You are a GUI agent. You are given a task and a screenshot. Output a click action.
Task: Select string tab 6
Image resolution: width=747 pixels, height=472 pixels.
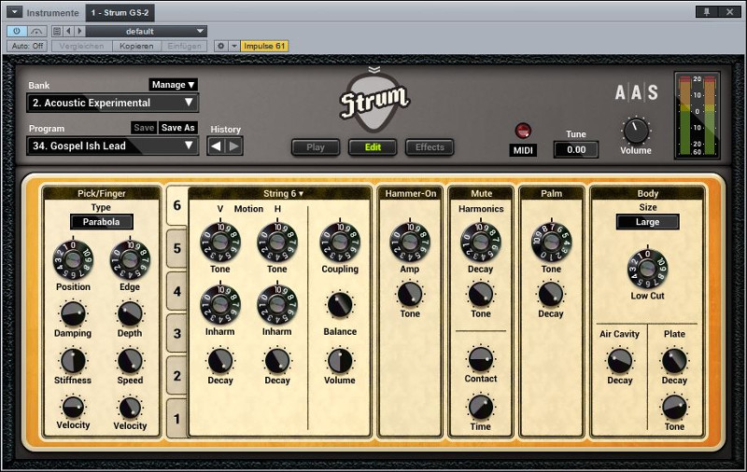tap(177, 205)
